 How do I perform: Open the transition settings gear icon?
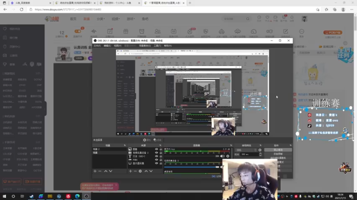click(x=260, y=150)
